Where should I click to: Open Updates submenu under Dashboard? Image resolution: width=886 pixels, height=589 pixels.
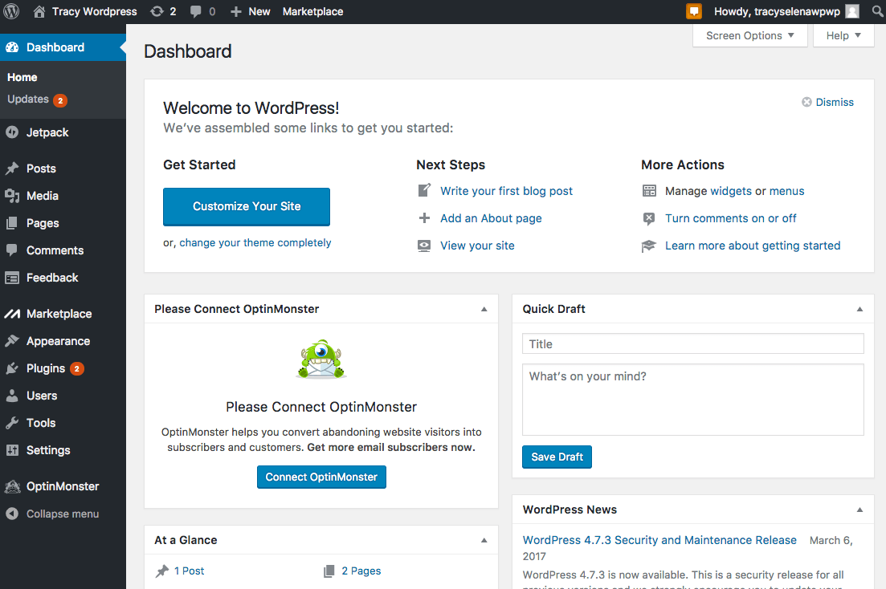(x=28, y=100)
